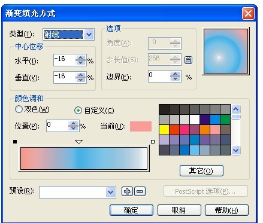Image resolution: width=263 pixels, height=223 pixels.
Task: Click the lock icon beside 步长值
Action: coord(188,60)
